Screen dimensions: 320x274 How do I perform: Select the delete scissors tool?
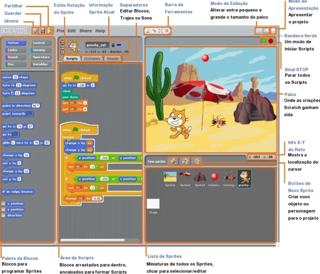(x=154, y=31)
